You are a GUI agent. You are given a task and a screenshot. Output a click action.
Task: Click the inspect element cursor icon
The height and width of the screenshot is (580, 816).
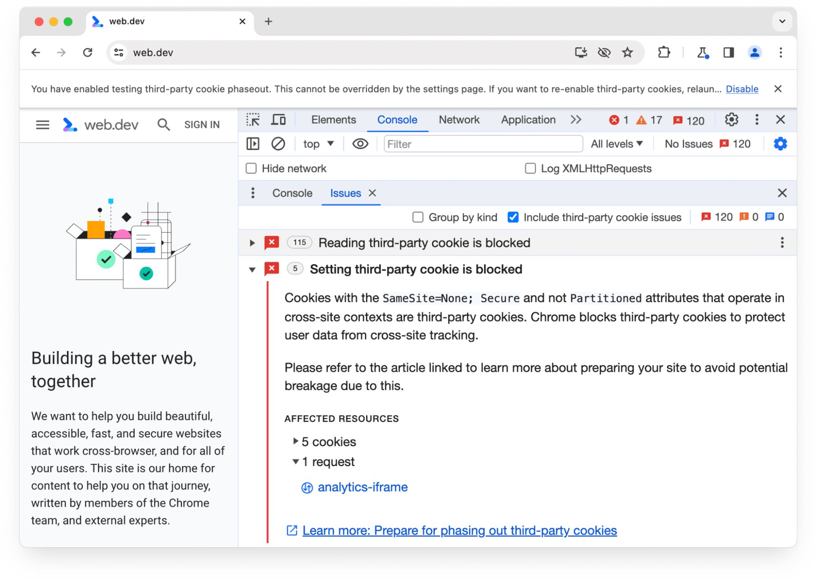point(253,120)
